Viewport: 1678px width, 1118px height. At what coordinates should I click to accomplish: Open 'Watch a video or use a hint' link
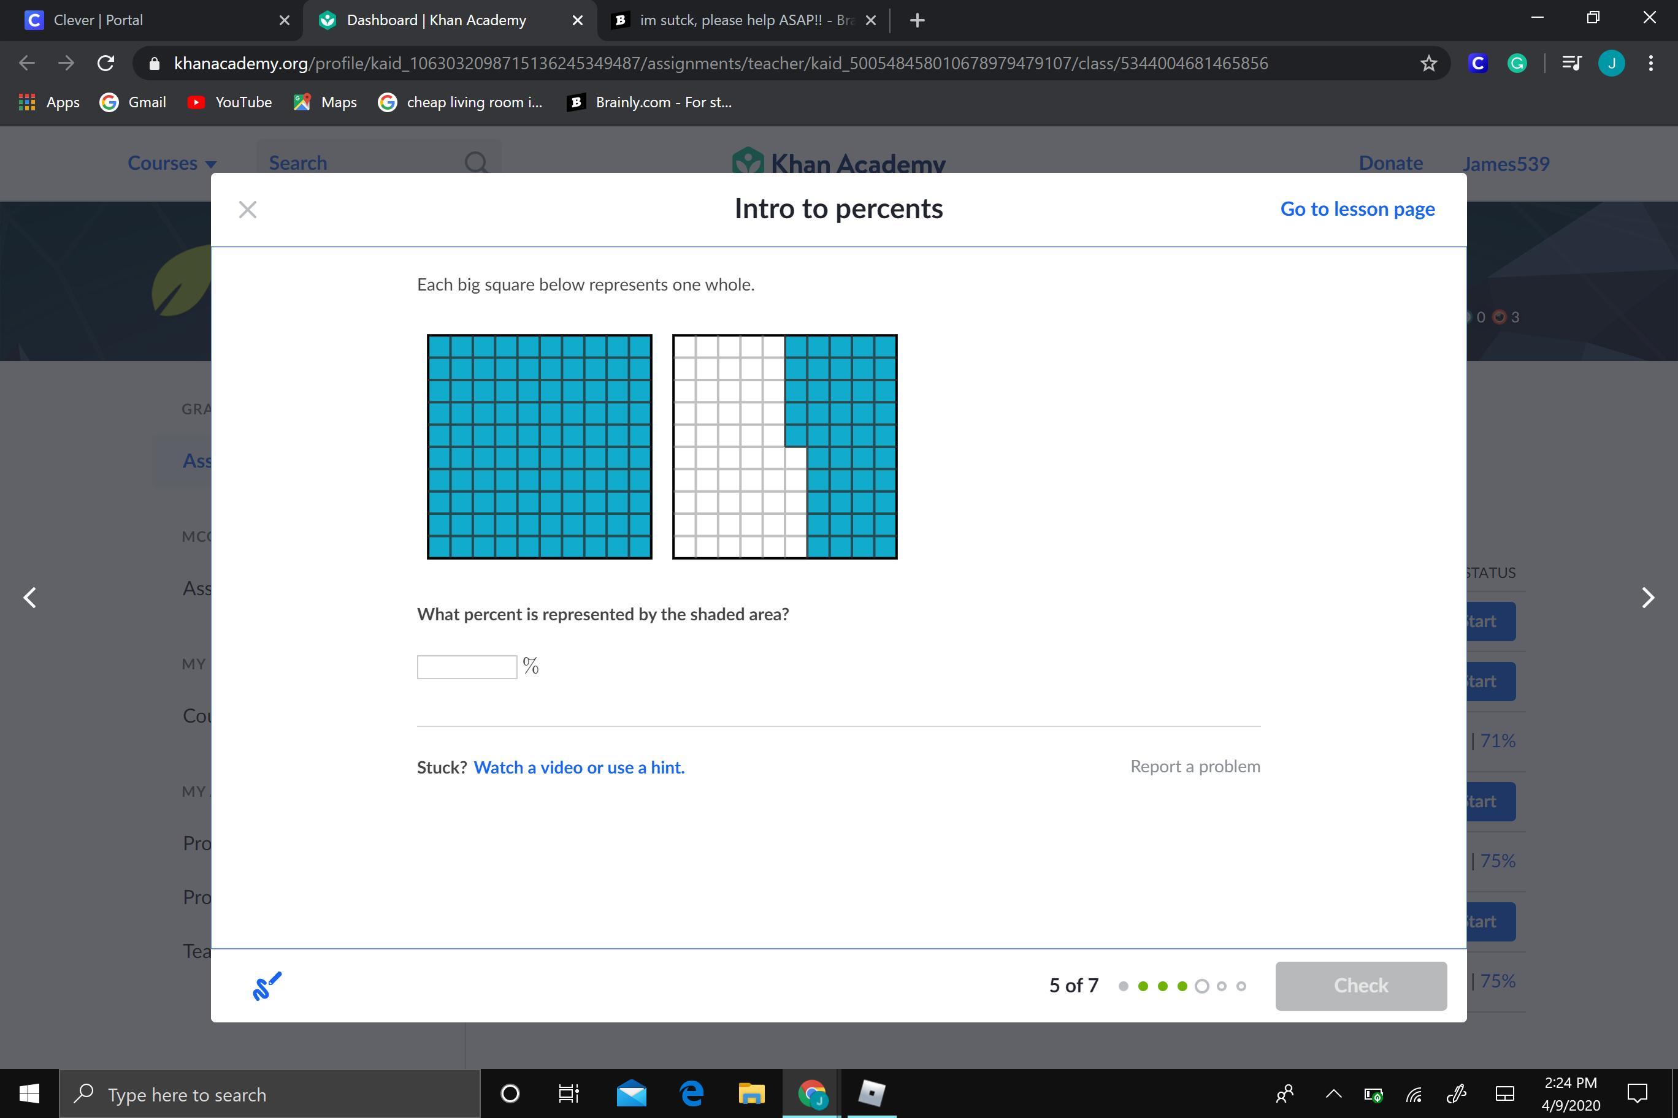578,767
